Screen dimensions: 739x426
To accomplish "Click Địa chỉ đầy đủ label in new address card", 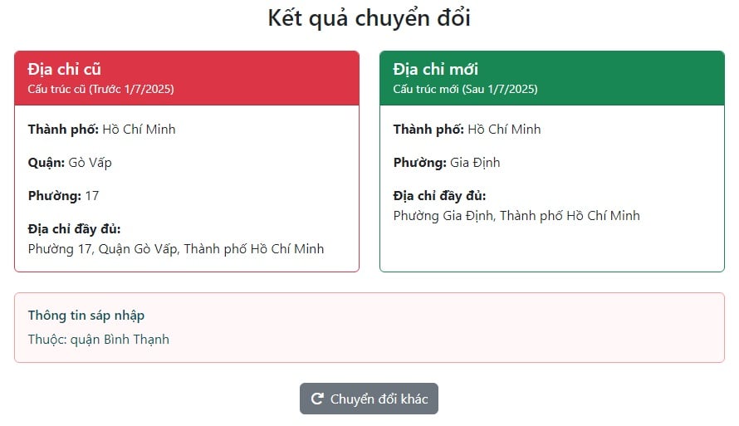I will pos(440,196).
